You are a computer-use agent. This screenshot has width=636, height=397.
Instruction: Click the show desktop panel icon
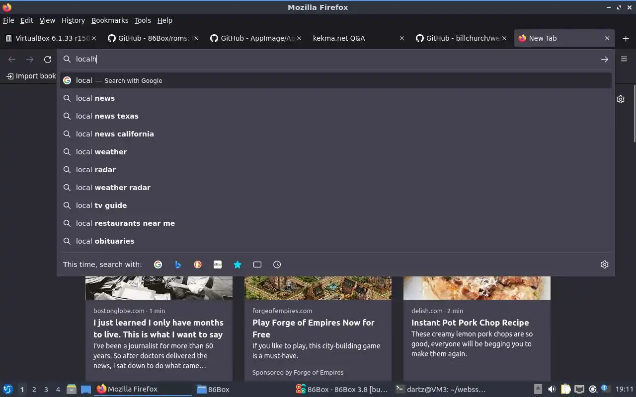85,389
